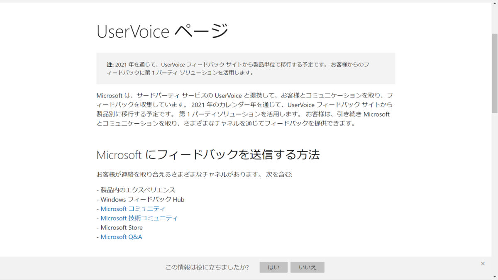Click the はい feedback button
This screenshot has width=498, height=280.
pos(273,267)
